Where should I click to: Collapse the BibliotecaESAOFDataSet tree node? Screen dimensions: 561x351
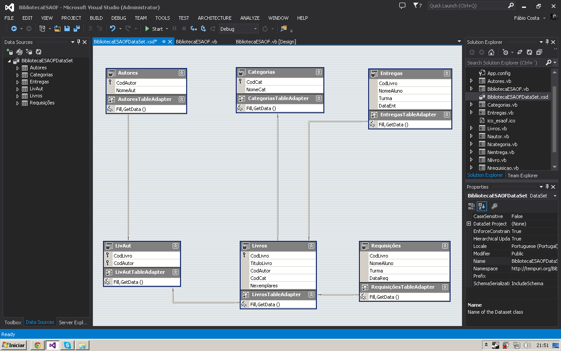10,61
